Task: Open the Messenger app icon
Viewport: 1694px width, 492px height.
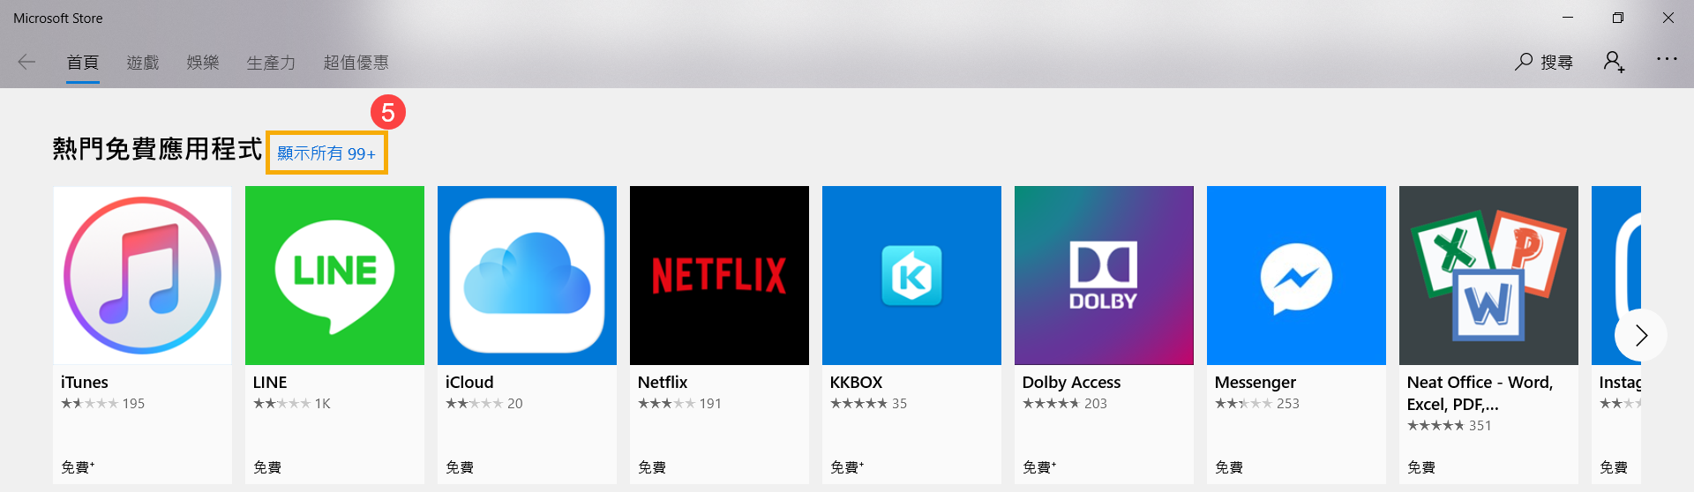Action: tap(1296, 276)
